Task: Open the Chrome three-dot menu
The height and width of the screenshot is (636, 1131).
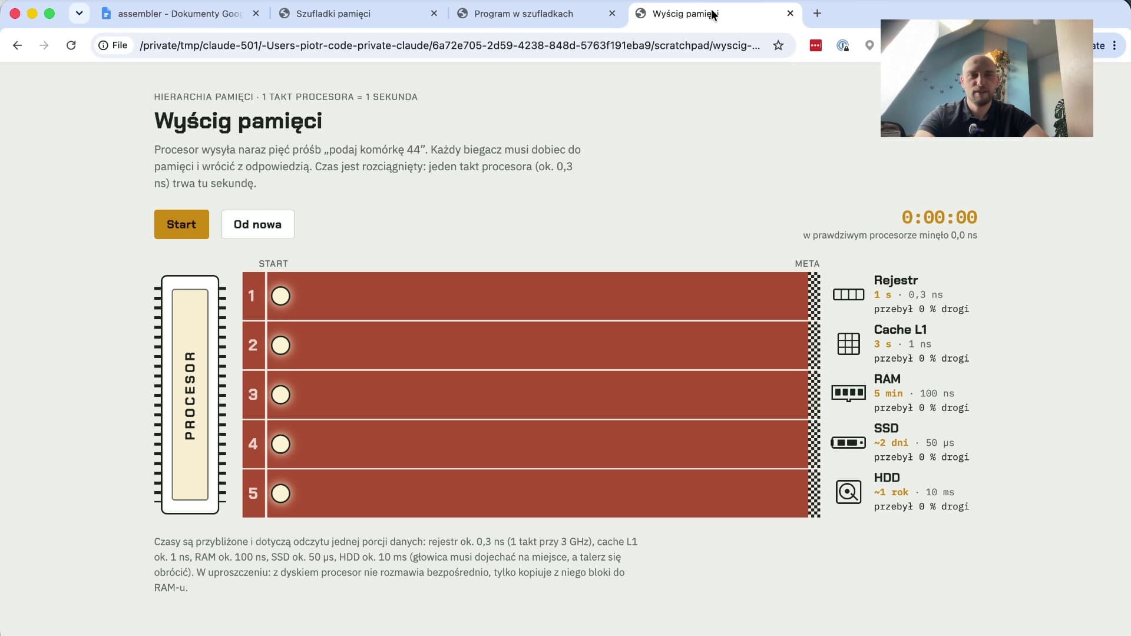Action: click(x=1115, y=45)
